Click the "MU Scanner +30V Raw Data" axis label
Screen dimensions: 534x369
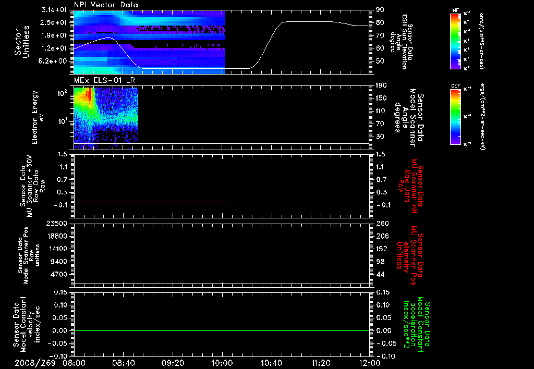(32, 186)
